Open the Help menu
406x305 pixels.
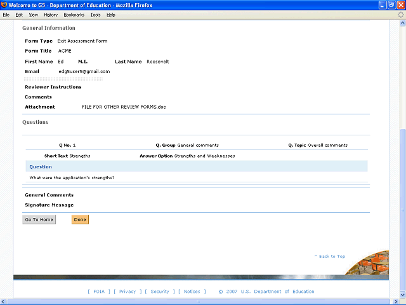click(111, 15)
